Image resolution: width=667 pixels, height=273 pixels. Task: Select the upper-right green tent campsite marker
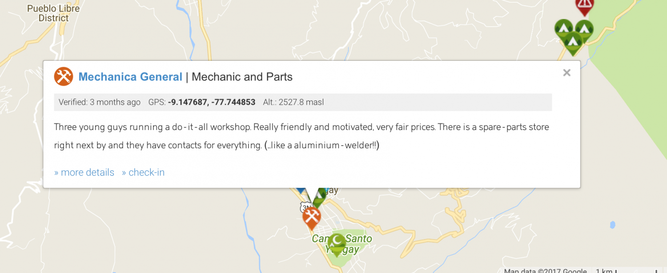585,28
